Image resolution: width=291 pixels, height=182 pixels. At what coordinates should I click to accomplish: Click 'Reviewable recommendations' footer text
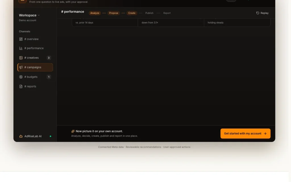[x=144, y=147]
